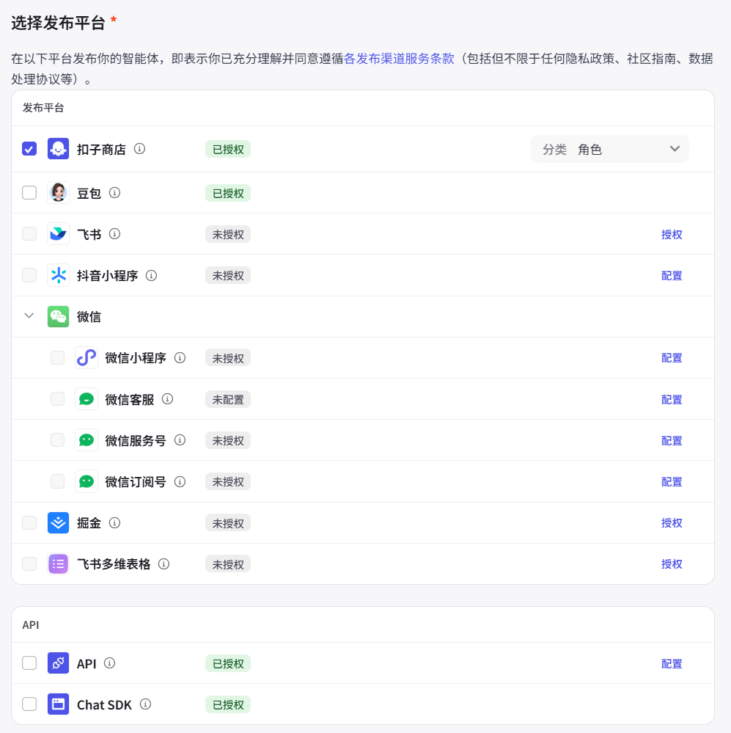Image resolution: width=731 pixels, height=733 pixels.
Task: Open info tooltip next to 掘金
Action: point(114,522)
